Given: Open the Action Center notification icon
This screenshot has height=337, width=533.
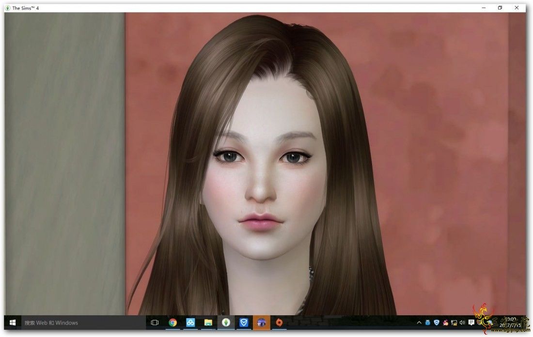Looking at the screenshot, I should tap(471, 322).
